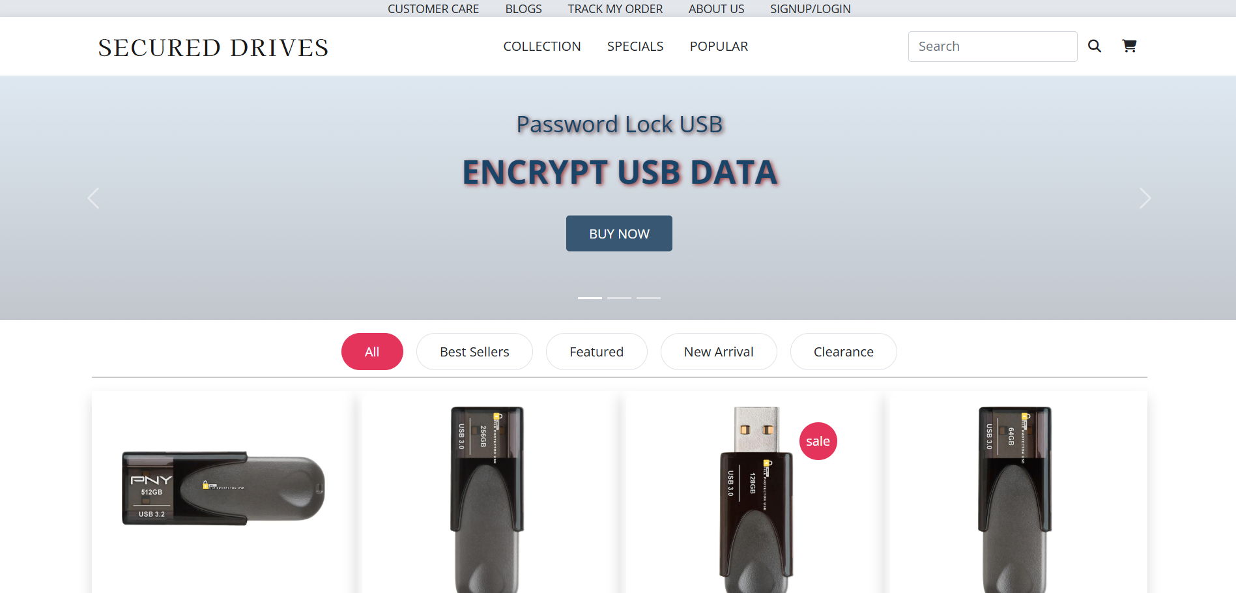
Task: Open the POPULAR menu
Action: (x=719, y=46)
